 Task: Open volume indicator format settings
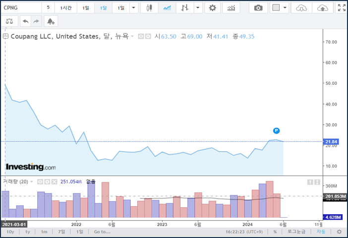[x=47, y=182]
